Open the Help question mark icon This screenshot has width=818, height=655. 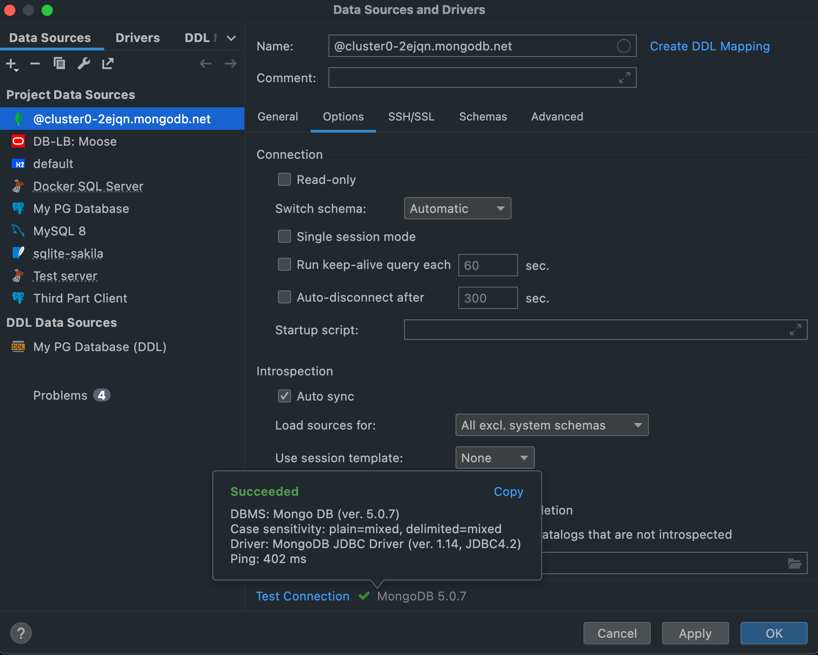[21, 633]
